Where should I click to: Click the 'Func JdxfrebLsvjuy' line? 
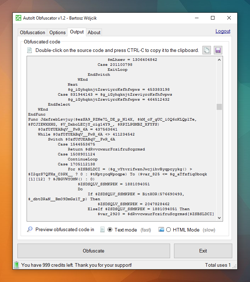click(x=113, y=119)
